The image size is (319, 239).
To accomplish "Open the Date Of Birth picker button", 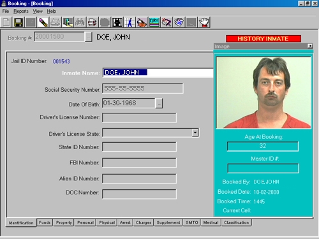I will (x=159, y=103).
